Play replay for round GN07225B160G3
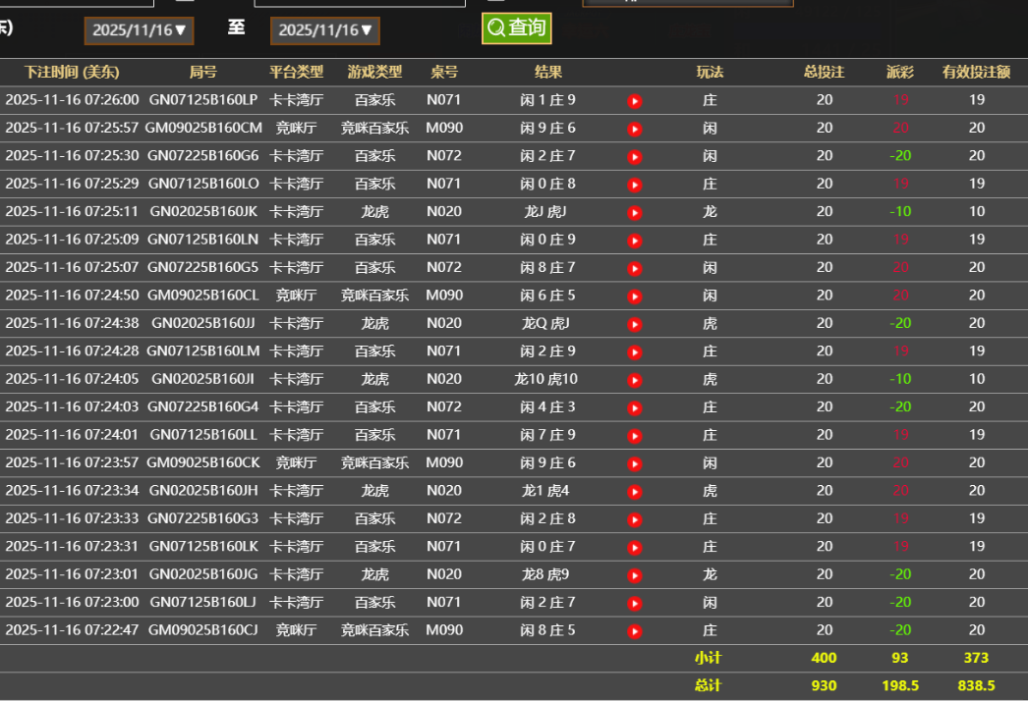Viewport: 1028px width, 701px height. (634, 518)
